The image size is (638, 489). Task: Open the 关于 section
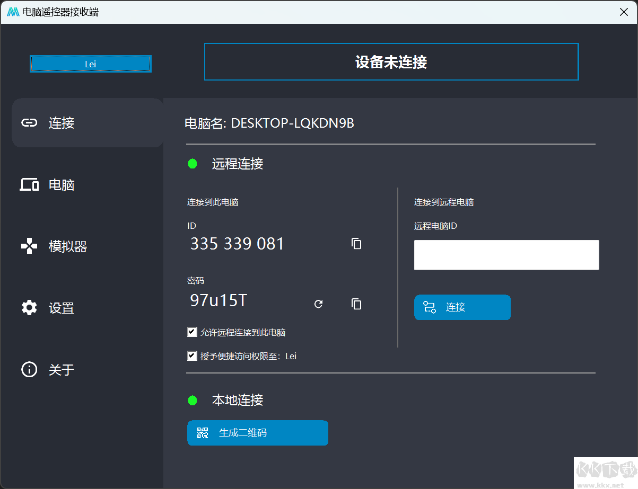(62, 370)
